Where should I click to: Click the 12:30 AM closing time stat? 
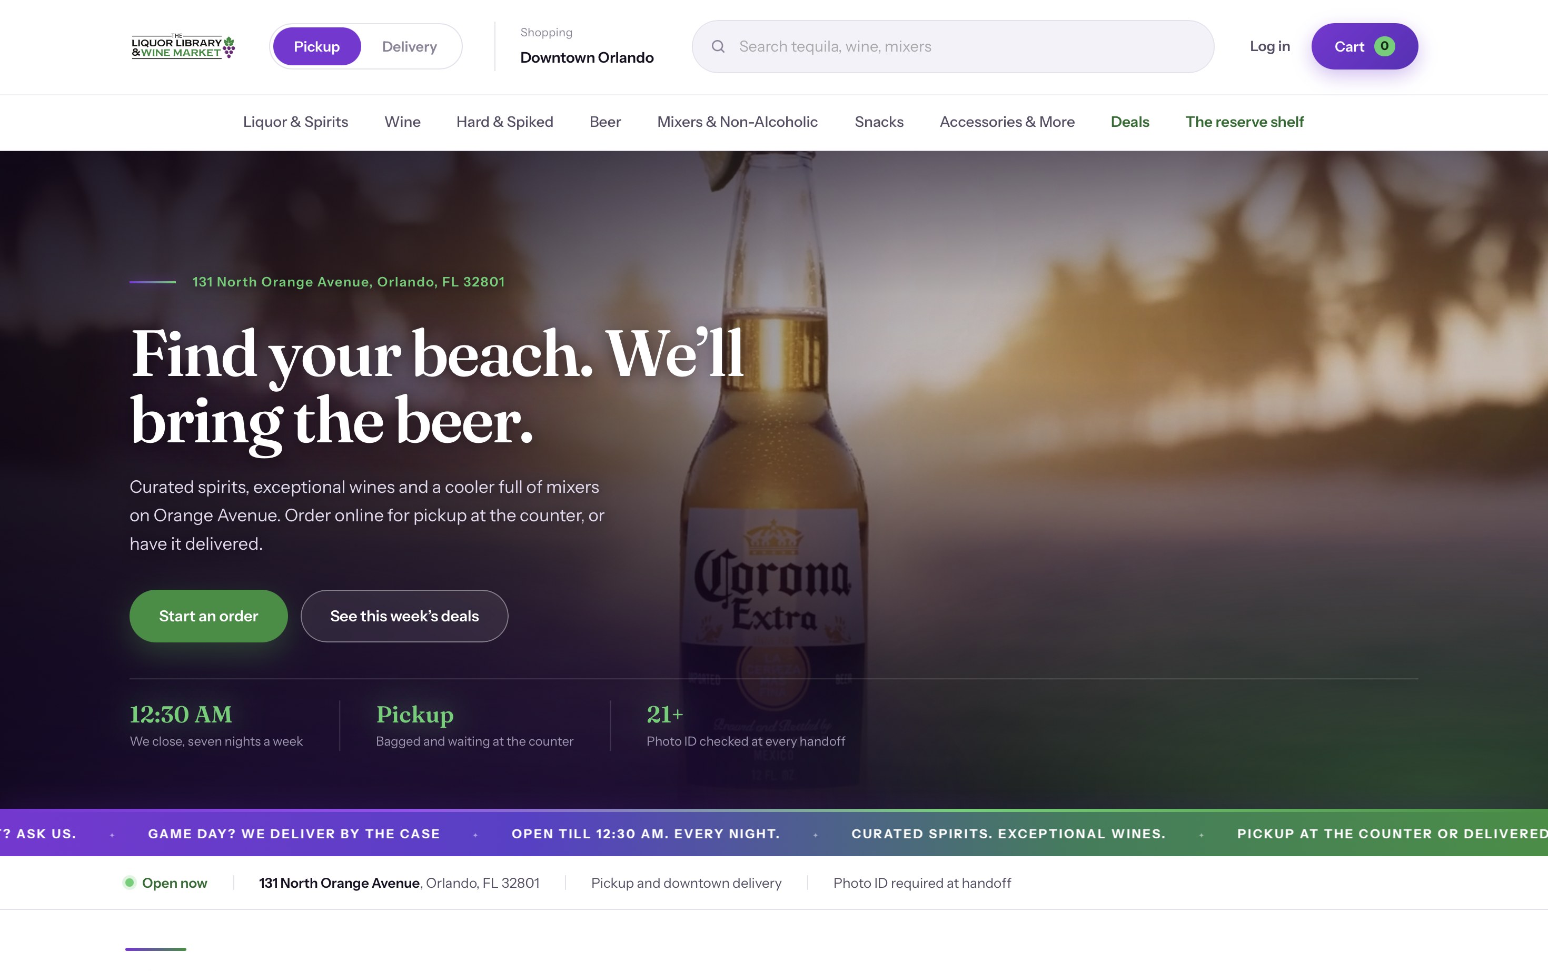click(181, 714)
